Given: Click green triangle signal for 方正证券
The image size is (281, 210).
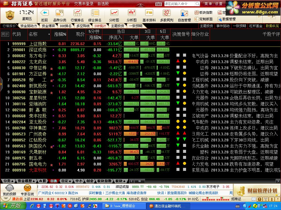Looking at the screenshot, I should [178, 73].
